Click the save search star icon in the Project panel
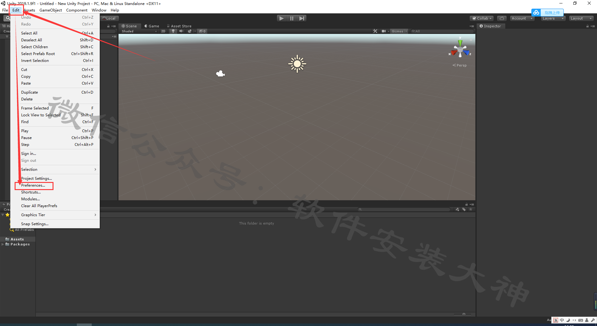This screenshot has height=326, width=597. click(471, 209)
